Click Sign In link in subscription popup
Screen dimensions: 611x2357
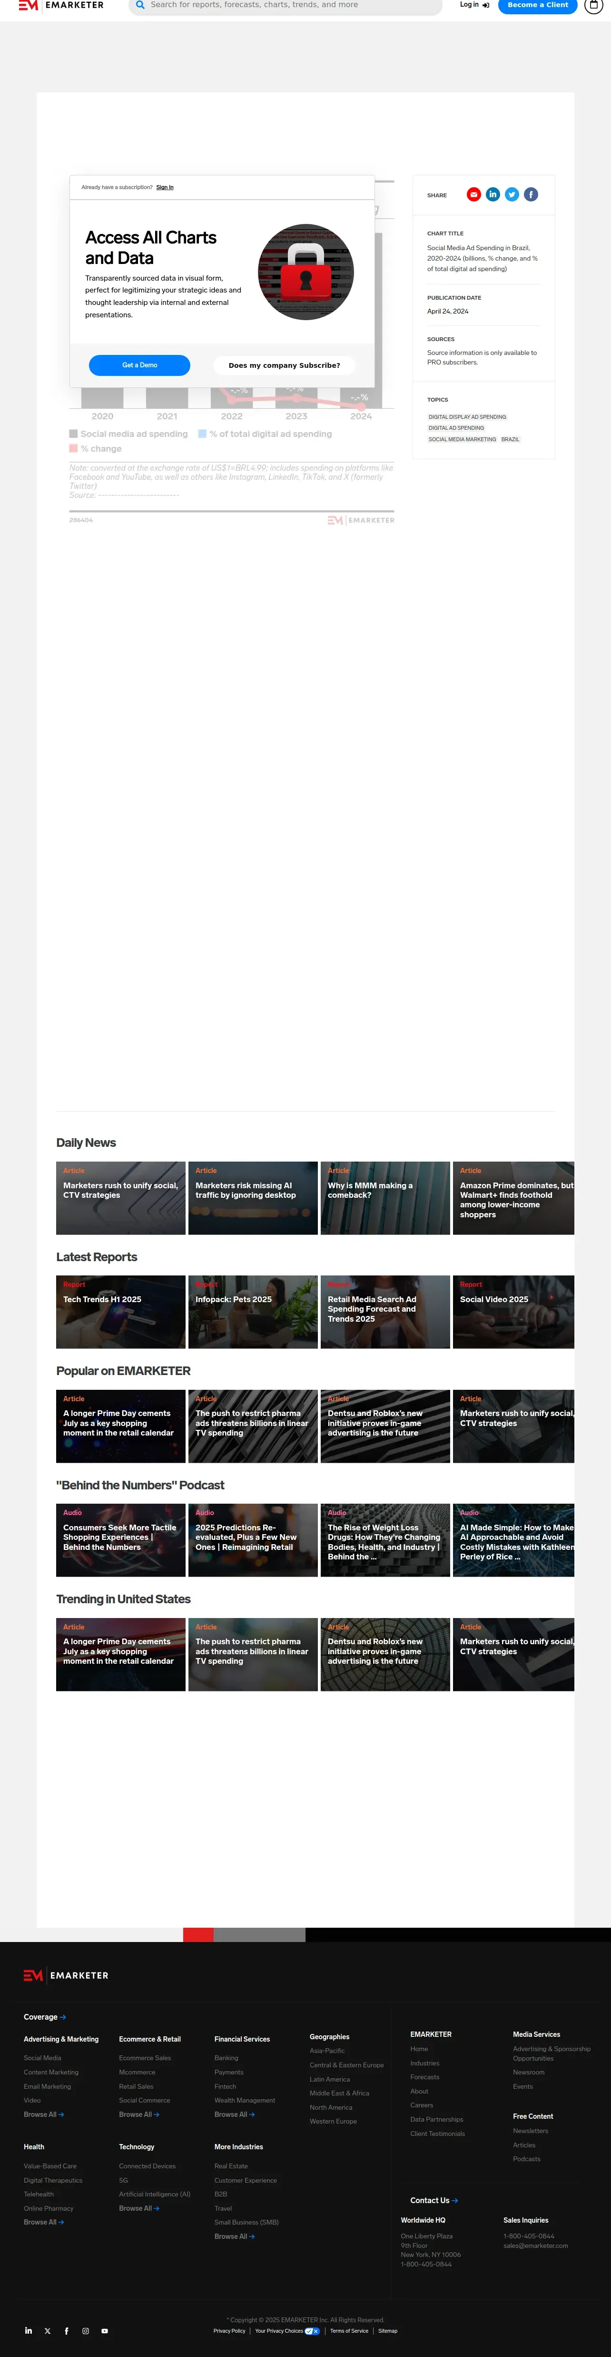click(x=164, y=188)
